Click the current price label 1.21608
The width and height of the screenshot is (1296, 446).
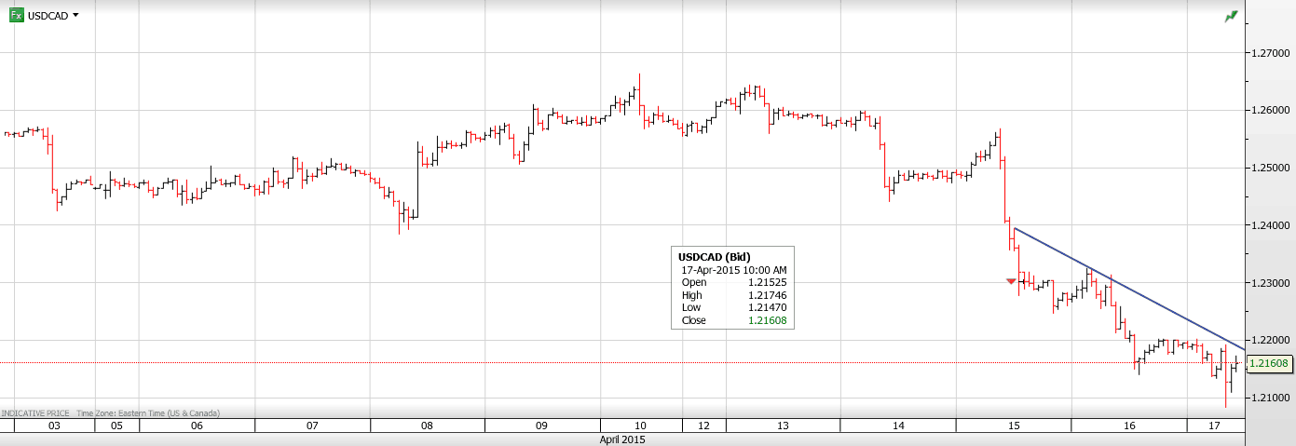[1268, 363]
